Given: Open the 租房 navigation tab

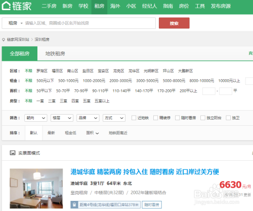Looking at the screenshot, I should tap(99, 7).
